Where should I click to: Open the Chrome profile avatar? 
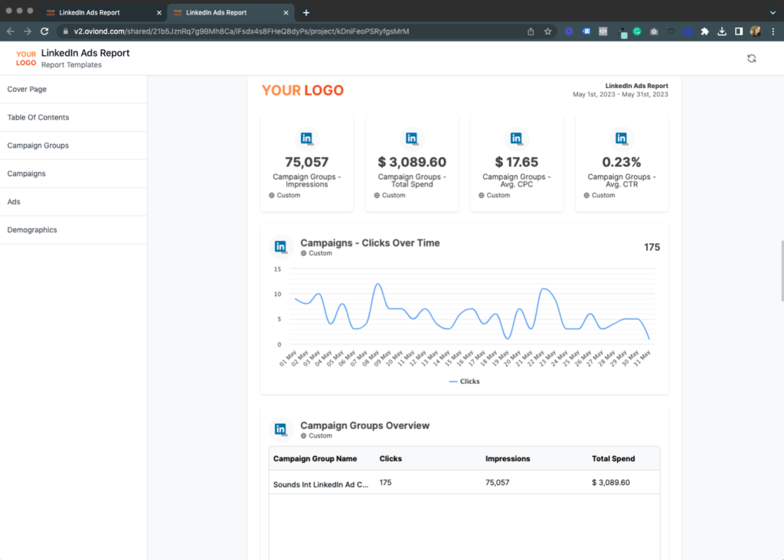[756, 31]
